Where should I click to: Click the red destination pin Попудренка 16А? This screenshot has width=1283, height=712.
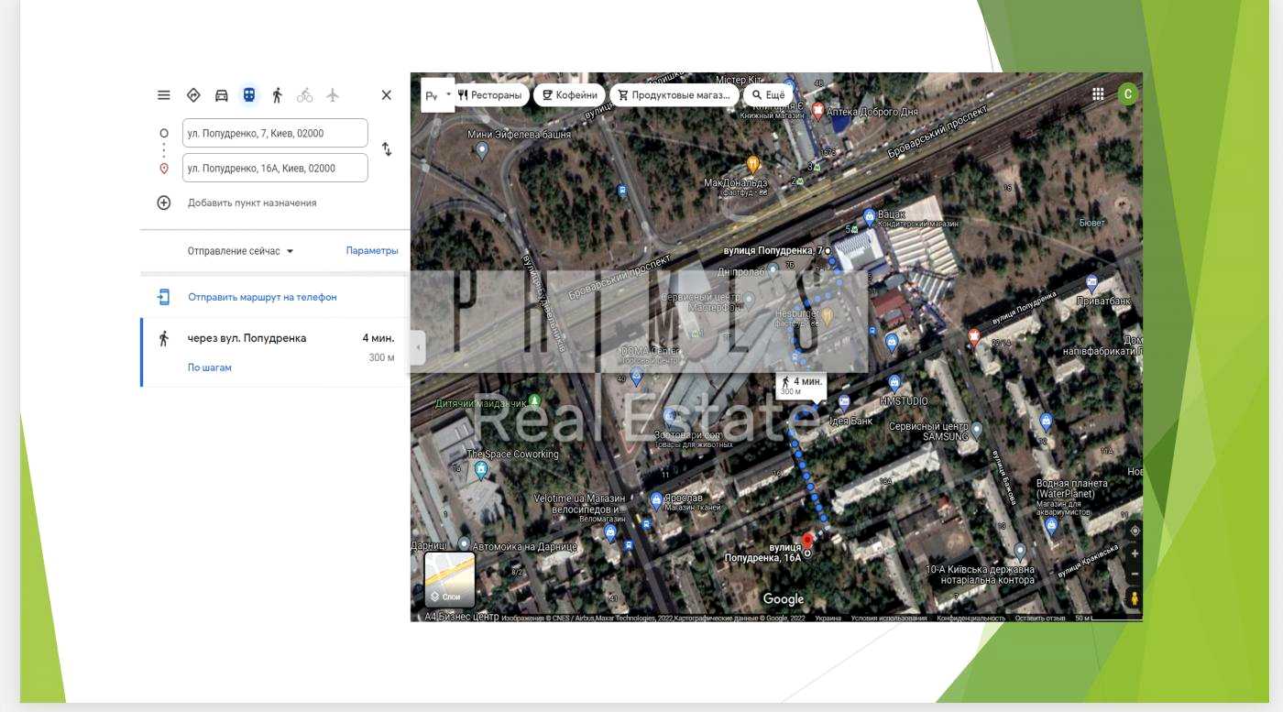point(807,542)
